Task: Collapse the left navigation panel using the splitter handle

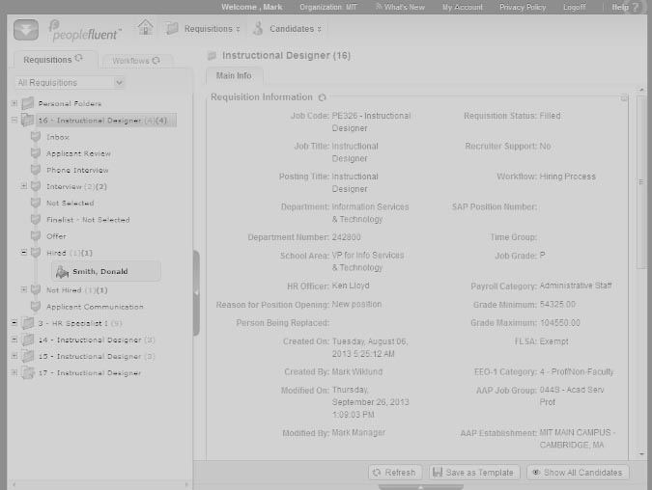Action: [x=196, y=293]
